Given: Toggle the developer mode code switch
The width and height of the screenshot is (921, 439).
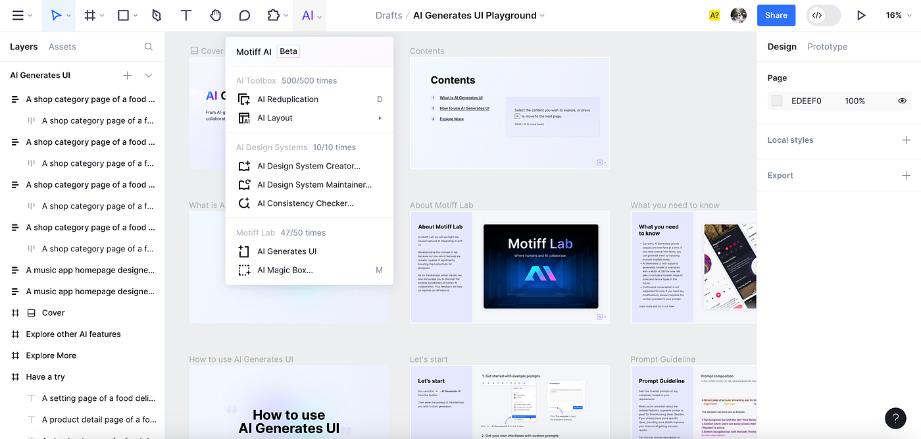Looking at the screenshot, I should click(x=824, y=15).
